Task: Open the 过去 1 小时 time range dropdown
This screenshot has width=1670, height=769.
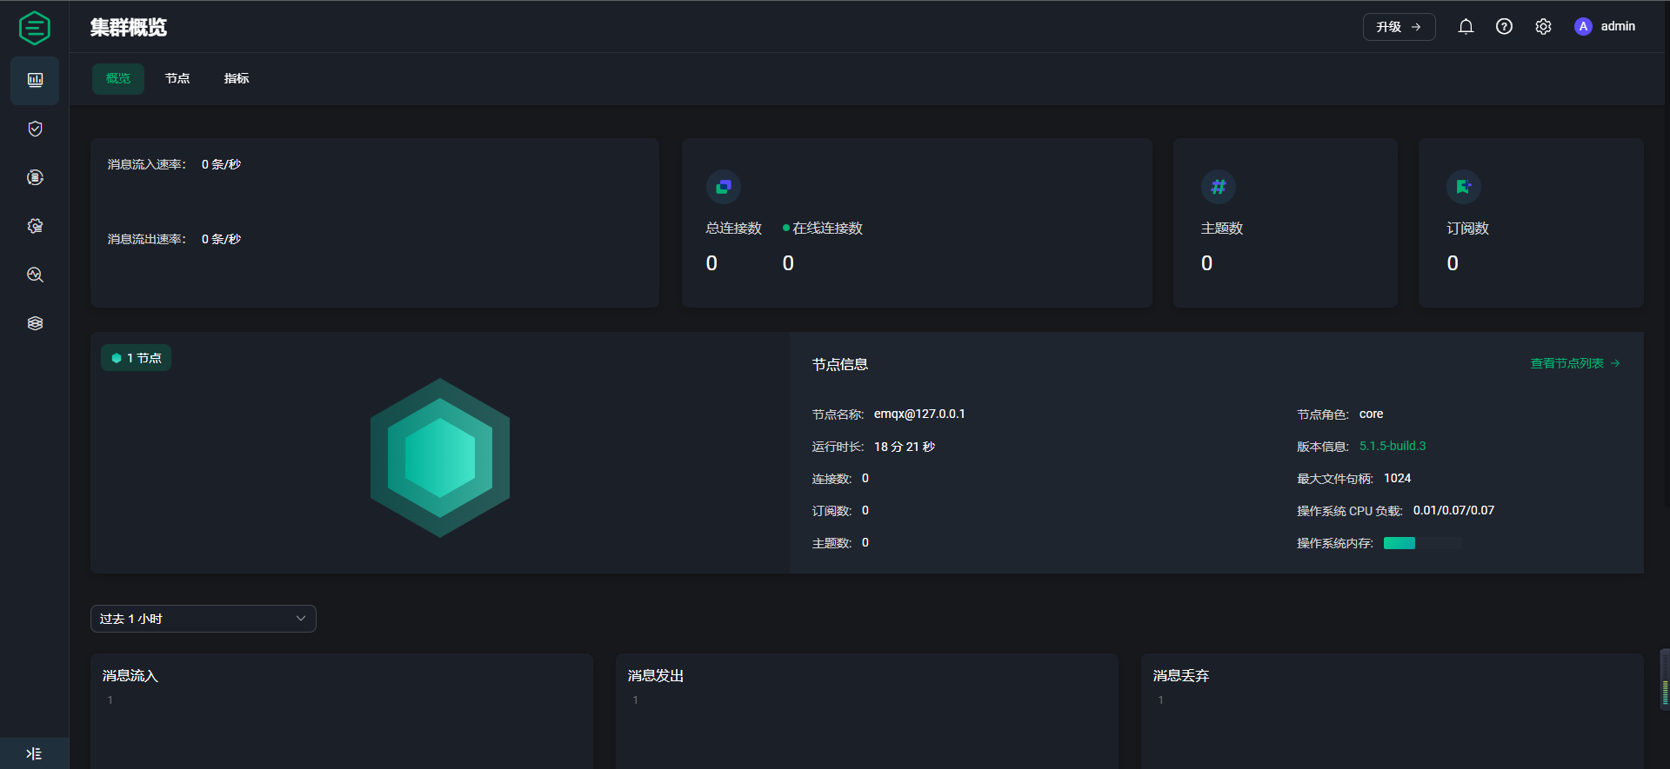Action: click(204, 619)
